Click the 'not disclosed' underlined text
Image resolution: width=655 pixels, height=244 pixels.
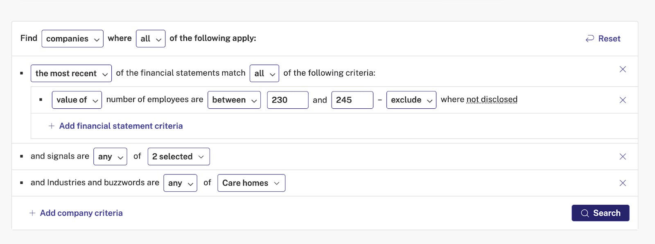(492, 100)
